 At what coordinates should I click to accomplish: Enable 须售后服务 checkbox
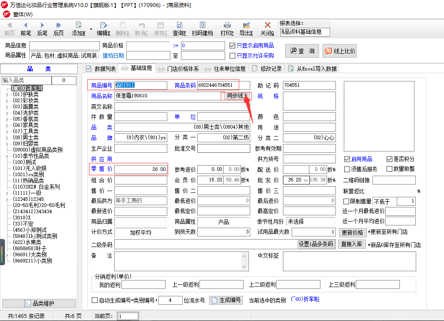(x=347, y=169)
